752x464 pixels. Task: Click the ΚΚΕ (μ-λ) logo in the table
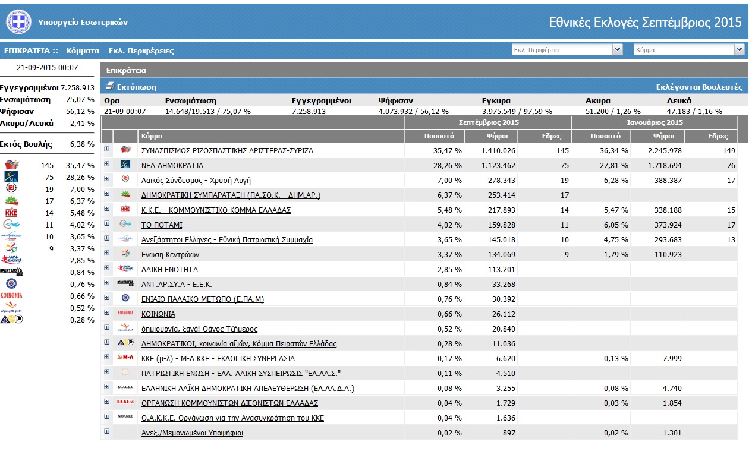(125, 358)
